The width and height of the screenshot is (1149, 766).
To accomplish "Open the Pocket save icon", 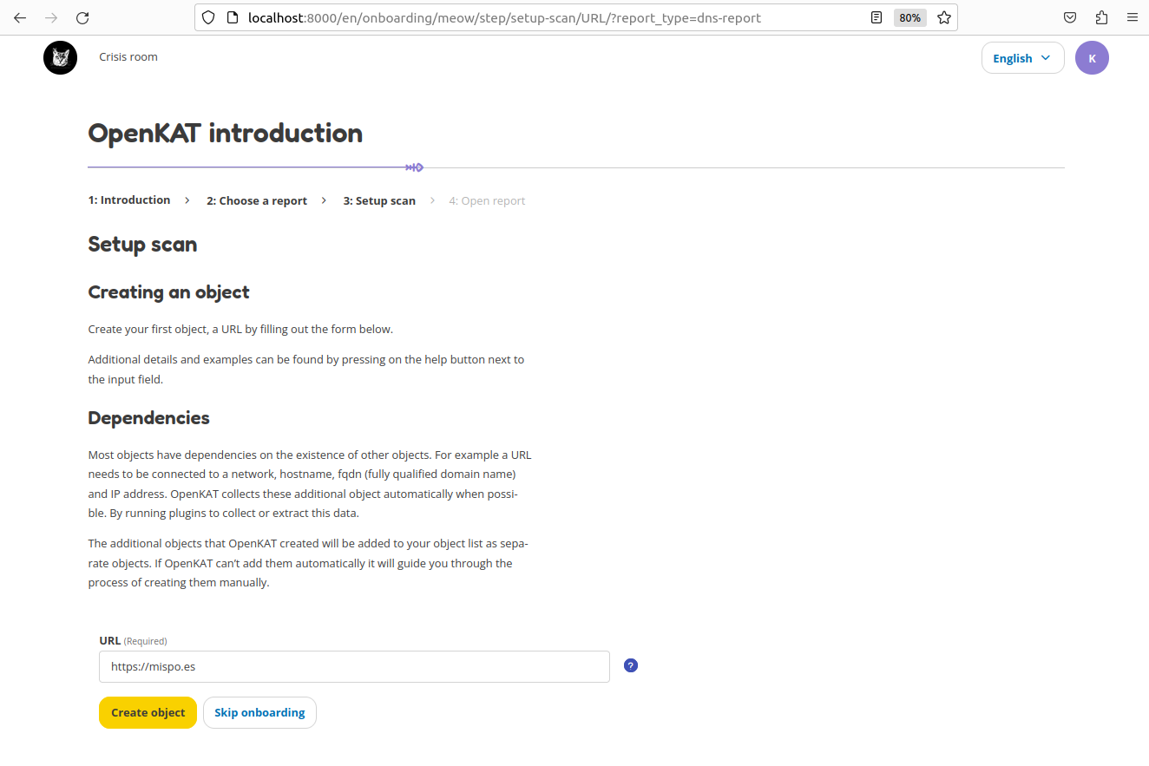I will [x=1071, y=17].
